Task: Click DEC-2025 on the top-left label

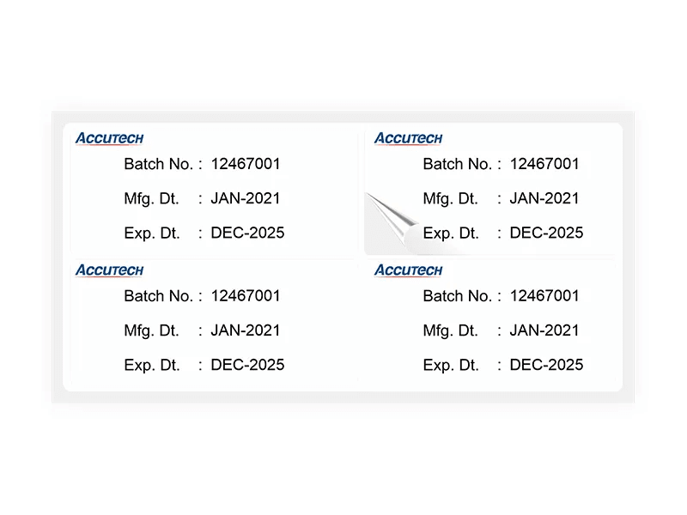Action: 247,233
